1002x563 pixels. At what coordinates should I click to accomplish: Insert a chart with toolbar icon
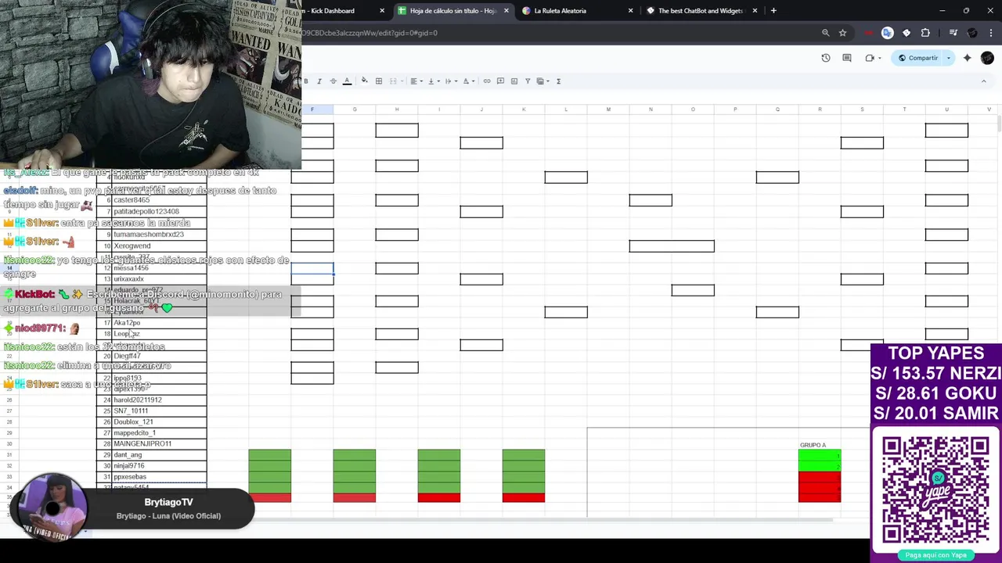(x=514, y=81)
